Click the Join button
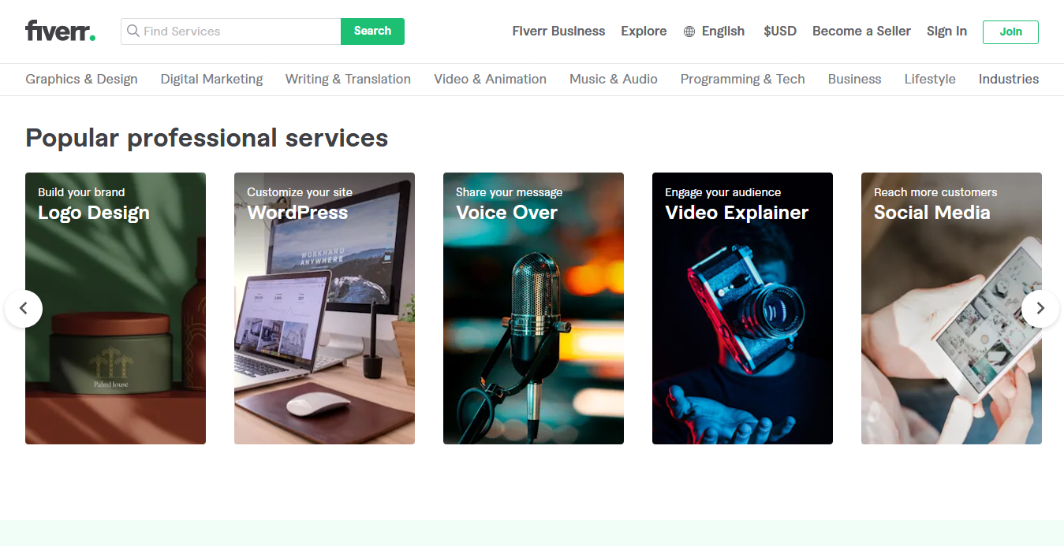The width and height of the screenshot is (1064, 546). (x=1010, y=32)
